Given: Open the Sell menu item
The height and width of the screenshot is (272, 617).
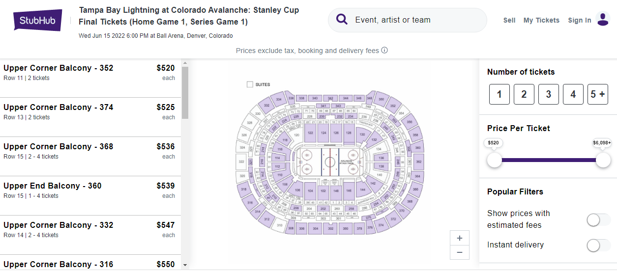Looking at the screenshot, I should (509, 20).
